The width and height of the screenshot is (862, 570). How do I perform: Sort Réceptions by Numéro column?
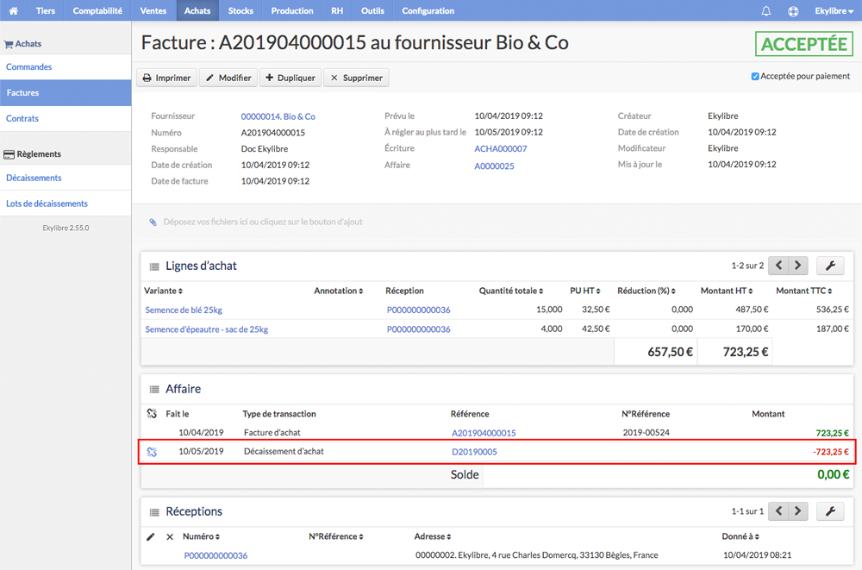click(x=201, y=536)
